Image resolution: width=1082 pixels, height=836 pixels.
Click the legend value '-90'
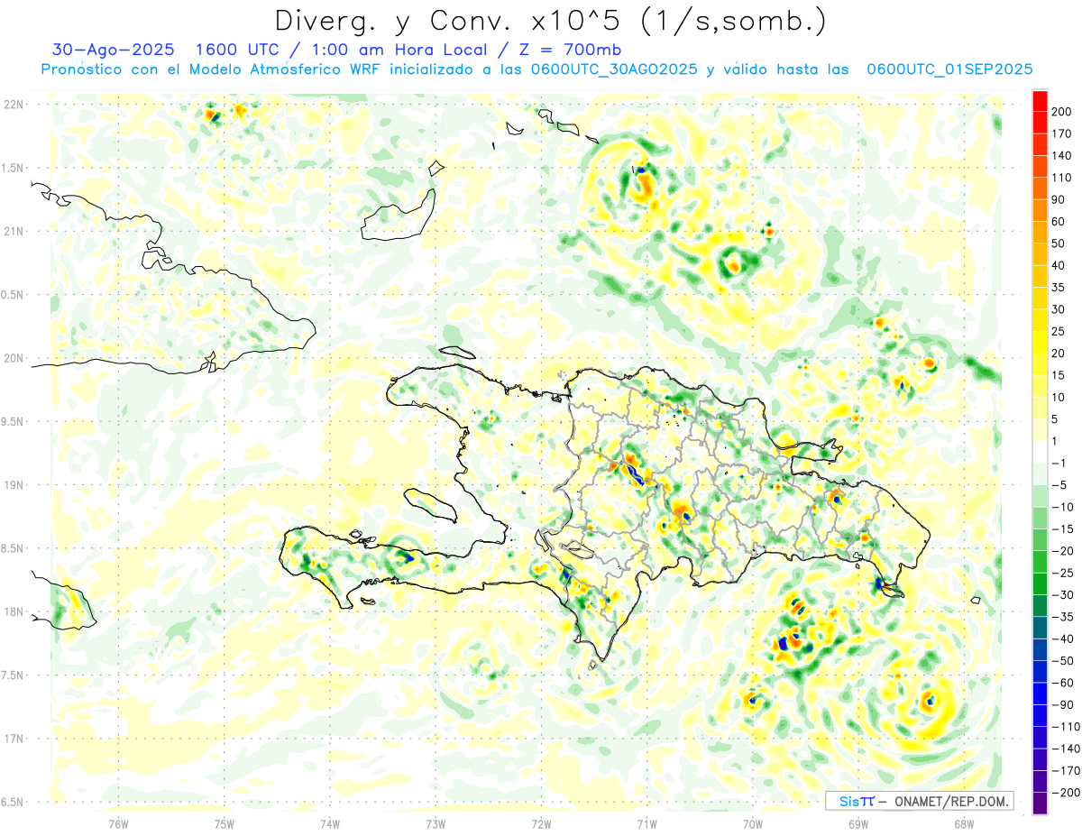[x=1064, y=705]
